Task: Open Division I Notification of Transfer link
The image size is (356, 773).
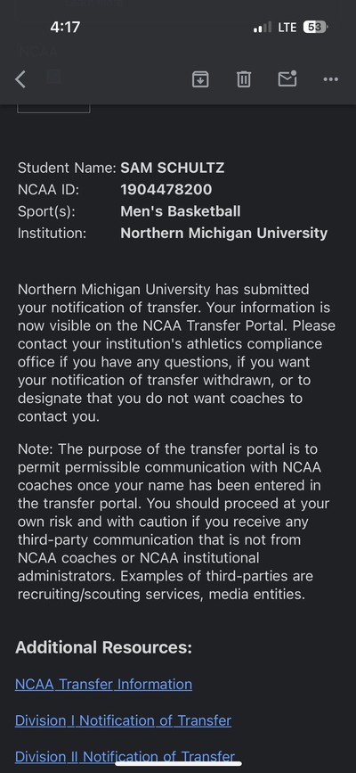Action: click(123, 720)
